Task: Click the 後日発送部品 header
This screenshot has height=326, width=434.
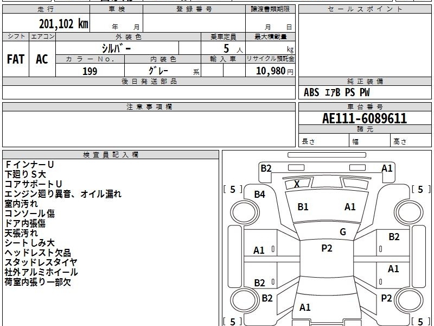Action: point(149,81)
